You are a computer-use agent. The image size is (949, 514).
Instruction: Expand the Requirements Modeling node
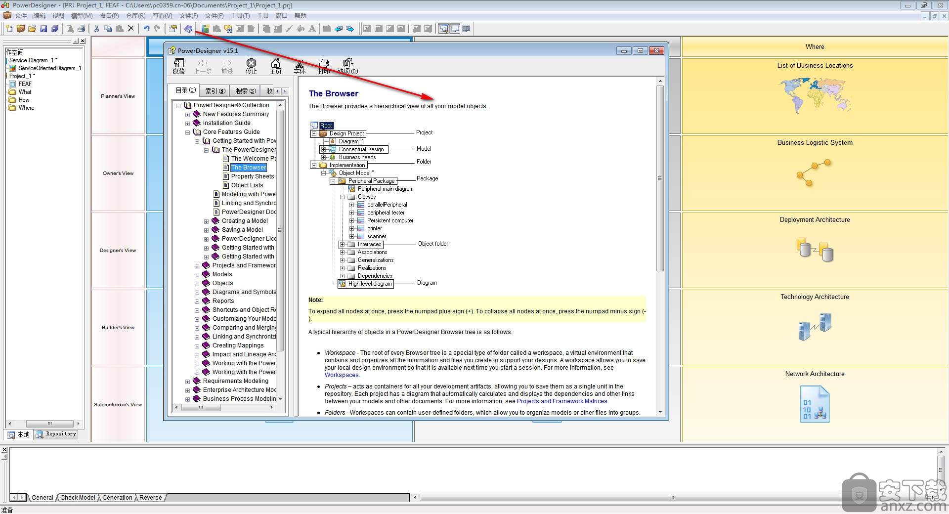point(187,382)
